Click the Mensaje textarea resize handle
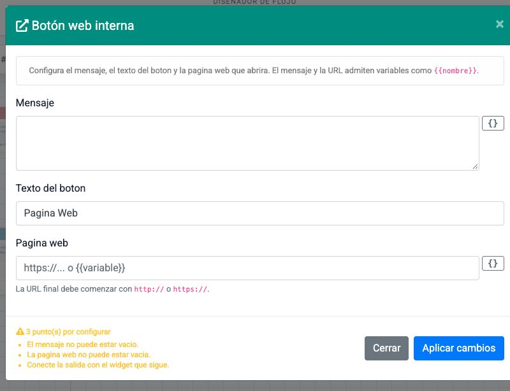This screenshot has height=391, width=510. point(475,166)
